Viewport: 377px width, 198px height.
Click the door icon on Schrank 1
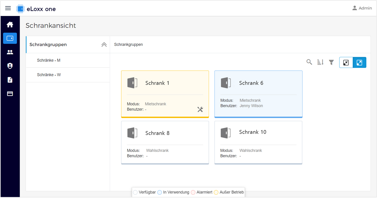coord(132,83)
